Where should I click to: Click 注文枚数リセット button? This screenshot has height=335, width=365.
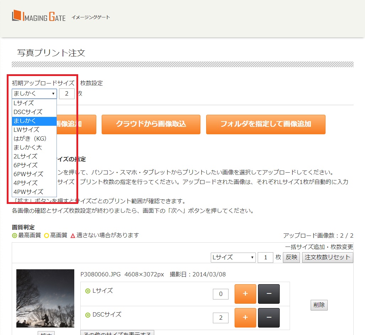click(x=328, y=257)
